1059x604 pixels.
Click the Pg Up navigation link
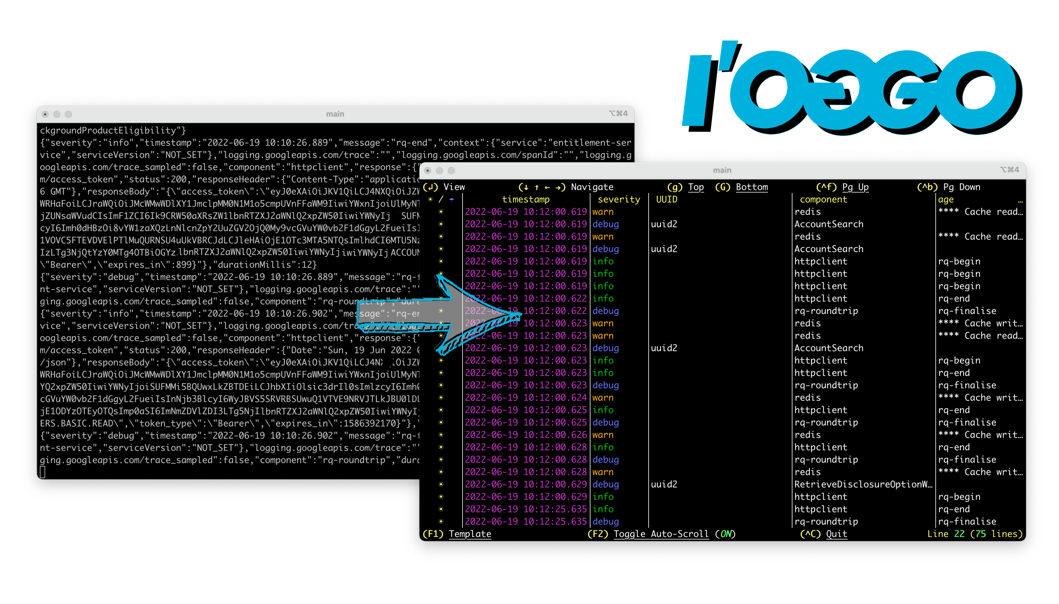pyautogui.click(x=855, y=187)
